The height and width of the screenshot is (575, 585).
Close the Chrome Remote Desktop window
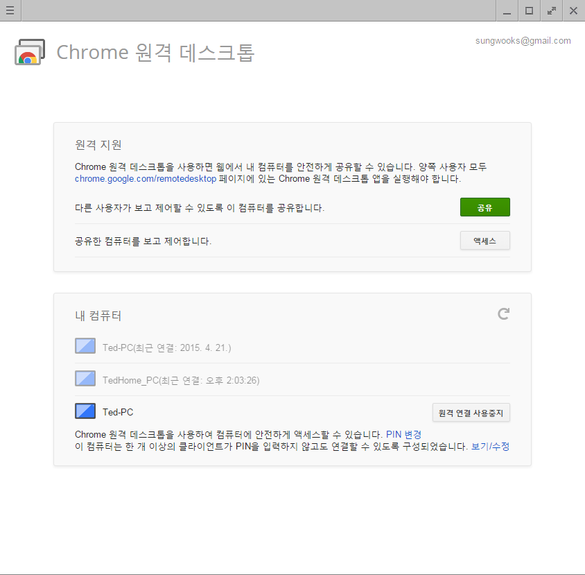(x=573, y=11)
